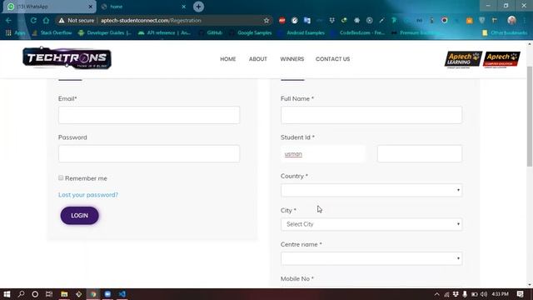Click the taskbar clock showing 4:33 PM
The image size is (533, 300).
(500, 294)
